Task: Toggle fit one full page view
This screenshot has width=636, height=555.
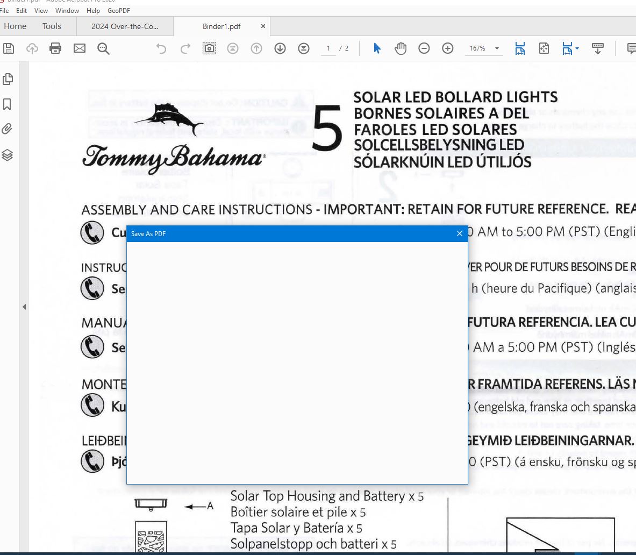Action: tap(544, 48)
